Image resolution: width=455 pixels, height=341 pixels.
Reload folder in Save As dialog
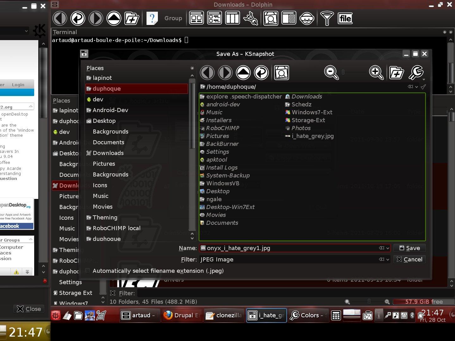click(x=261, y=73)
